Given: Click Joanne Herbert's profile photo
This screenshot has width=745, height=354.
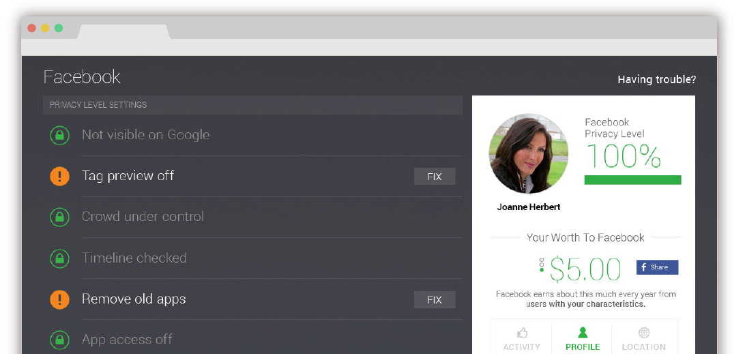Looking at the screenshot, I should click(x=528, y=153).
